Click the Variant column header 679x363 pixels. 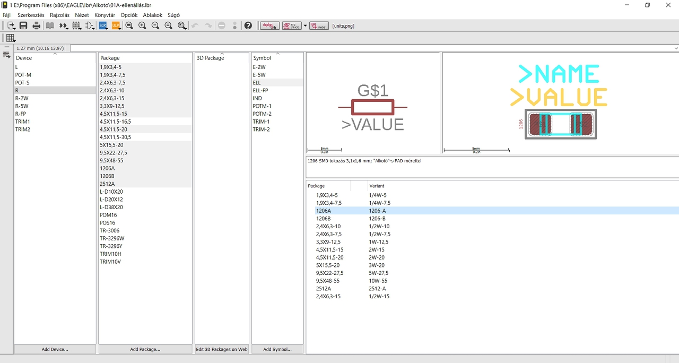(377, 186)
